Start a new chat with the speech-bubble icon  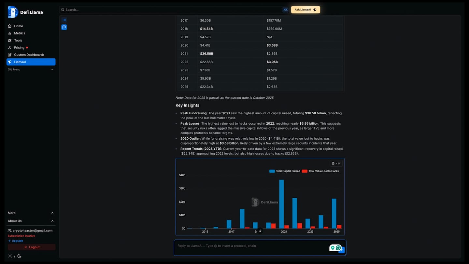click(x=64, y=27)
